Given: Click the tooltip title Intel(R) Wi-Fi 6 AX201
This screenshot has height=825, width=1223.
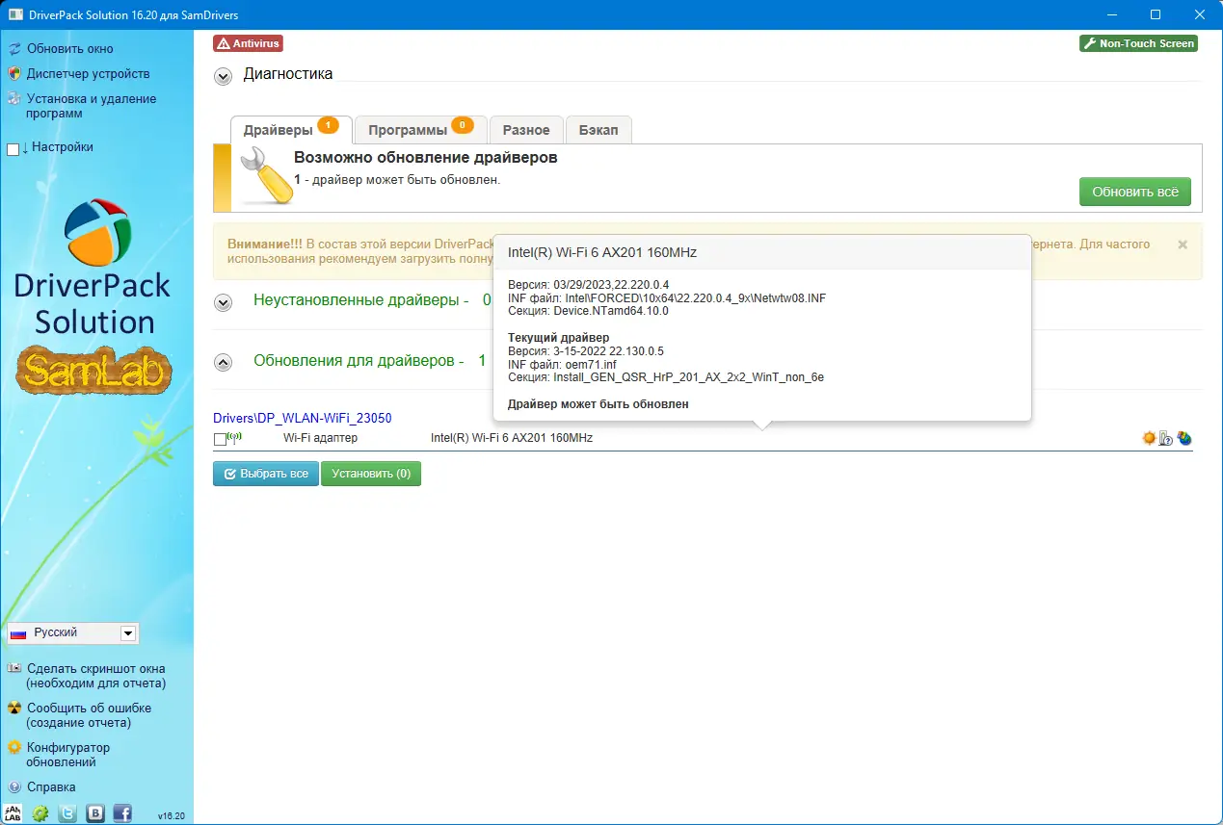Looking at the screenshot, I should pos(602,252).
